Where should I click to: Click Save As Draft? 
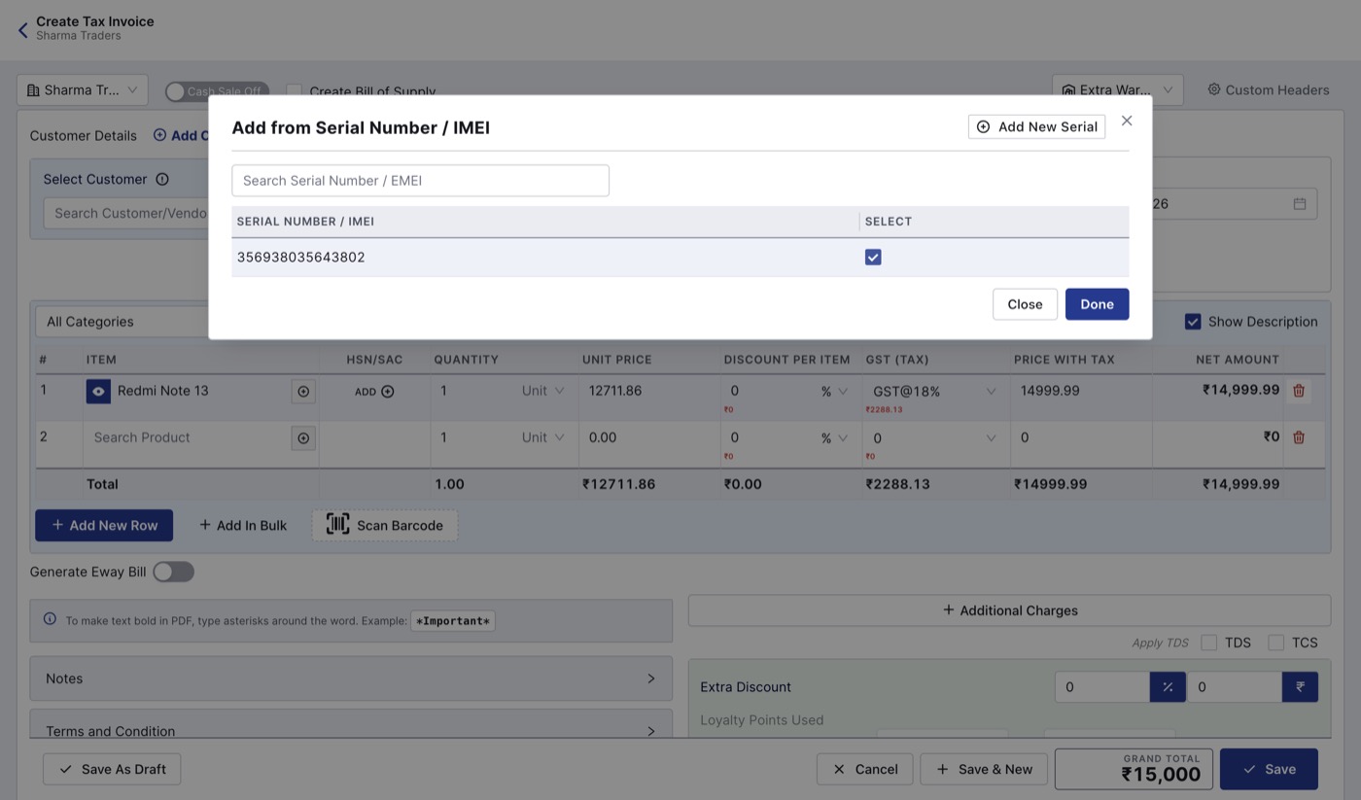112,769
